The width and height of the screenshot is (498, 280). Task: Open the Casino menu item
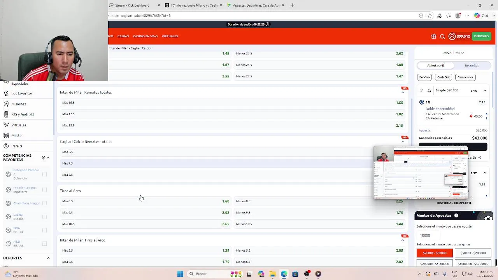[x=123, y=36]
